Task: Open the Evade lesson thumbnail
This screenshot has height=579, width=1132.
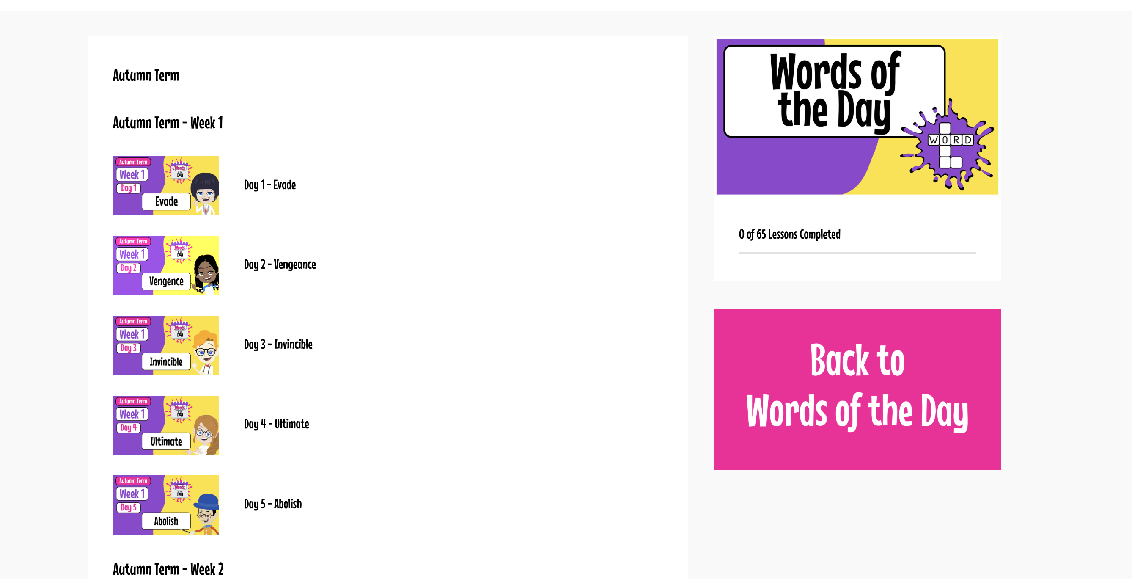Action: pyautogui.click(x=165, y=185)
